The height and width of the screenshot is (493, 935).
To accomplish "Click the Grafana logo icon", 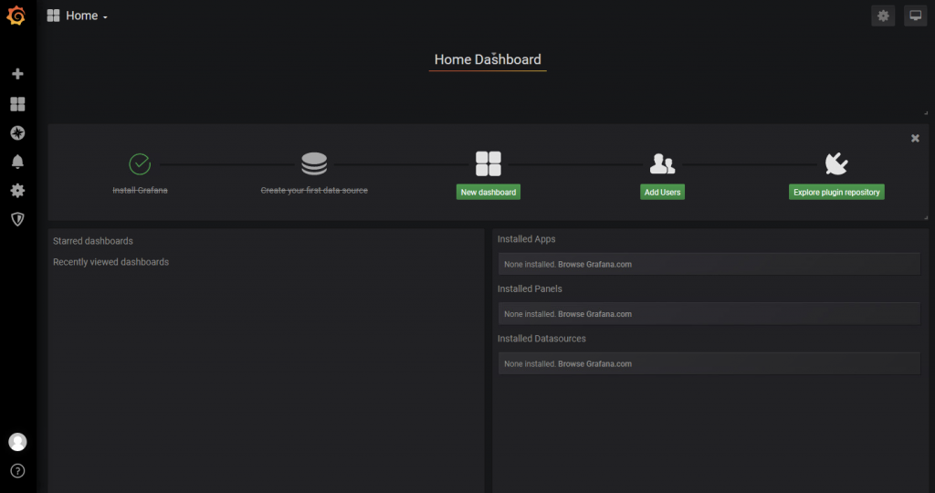I will pos(16,16).
